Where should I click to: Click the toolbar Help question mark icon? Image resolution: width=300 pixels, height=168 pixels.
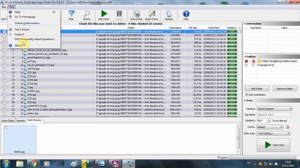coord(186,14)
